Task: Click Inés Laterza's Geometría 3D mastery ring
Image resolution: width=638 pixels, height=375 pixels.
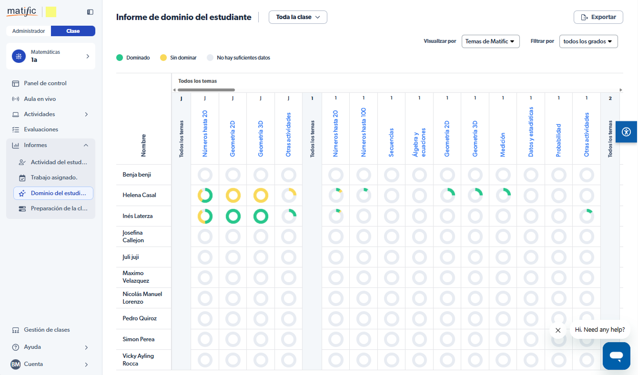Action: (261, 216)
